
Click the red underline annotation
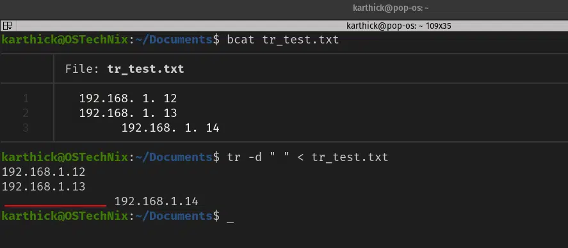(55, 205)
